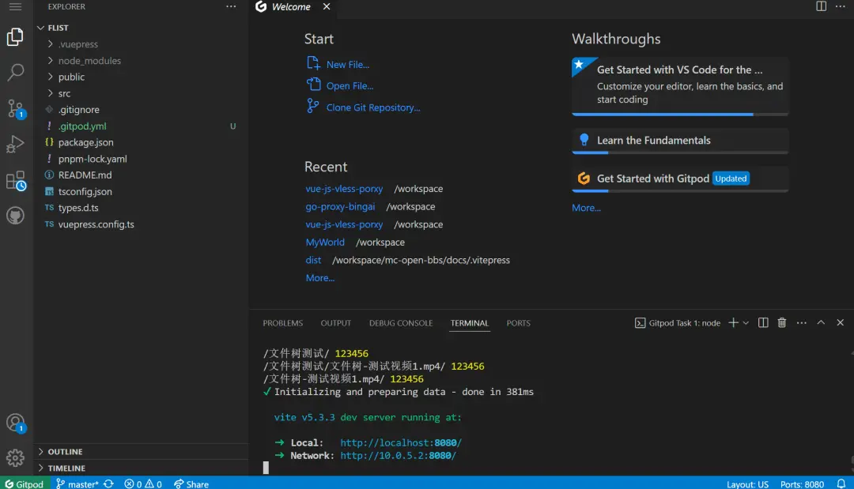This screenshot has width=854, height=489.
Task: Open the package.json file
Action: (85, 143)
